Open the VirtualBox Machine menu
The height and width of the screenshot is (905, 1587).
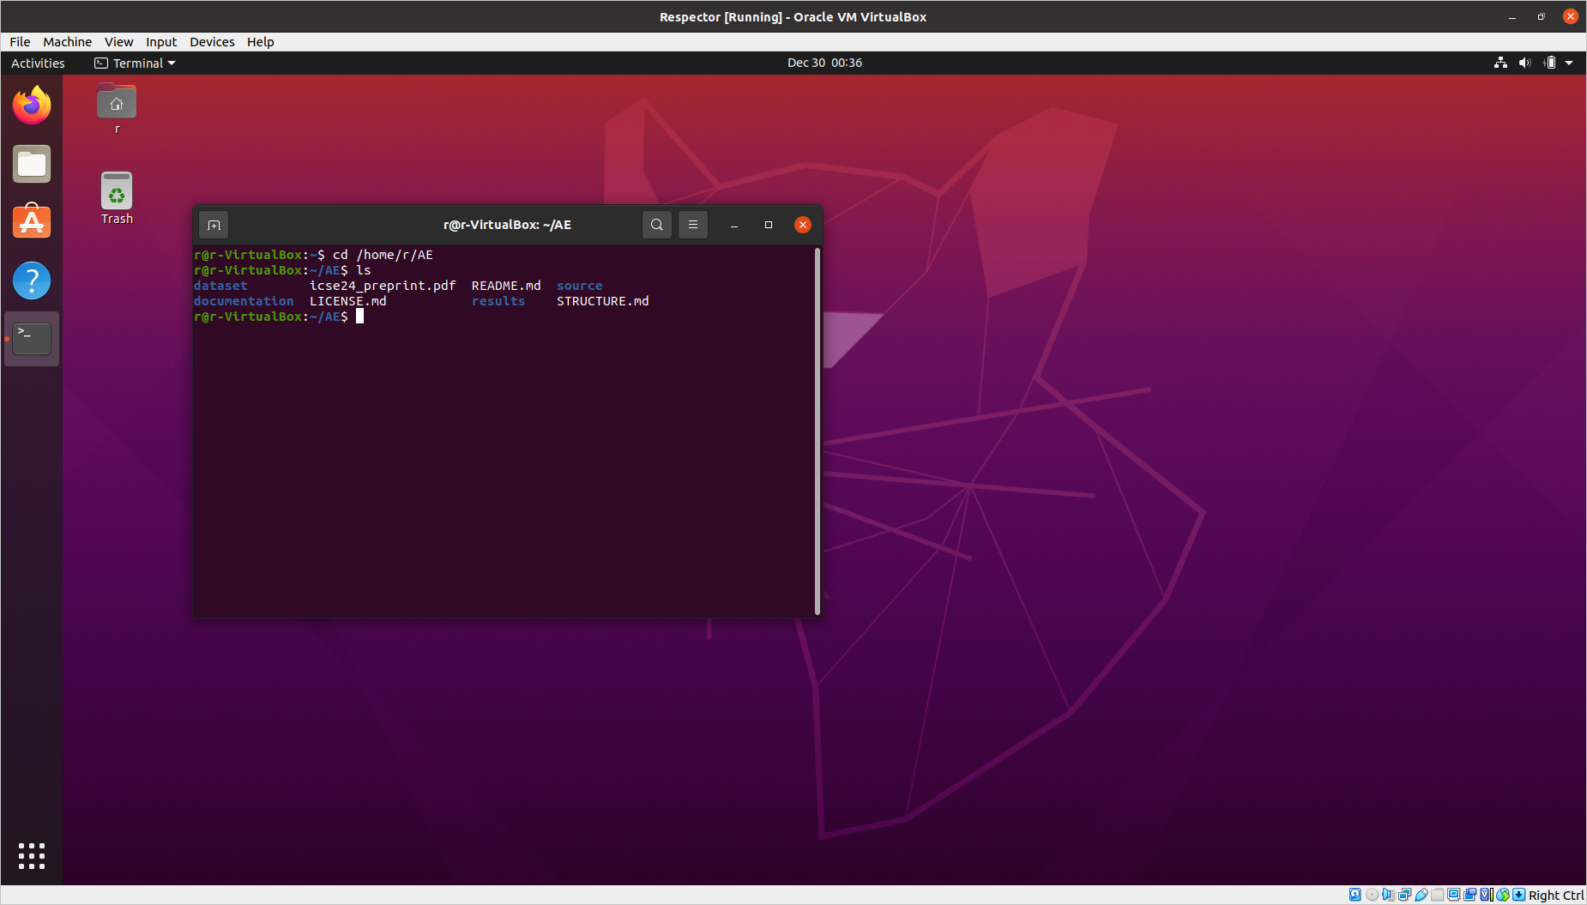pyautogui.click(x=67, y=41)
